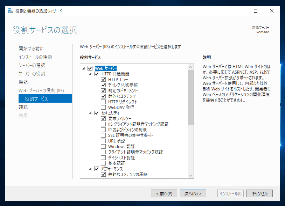
Task: Click the scroll up arrow of role list
Action: coord(190,67)
